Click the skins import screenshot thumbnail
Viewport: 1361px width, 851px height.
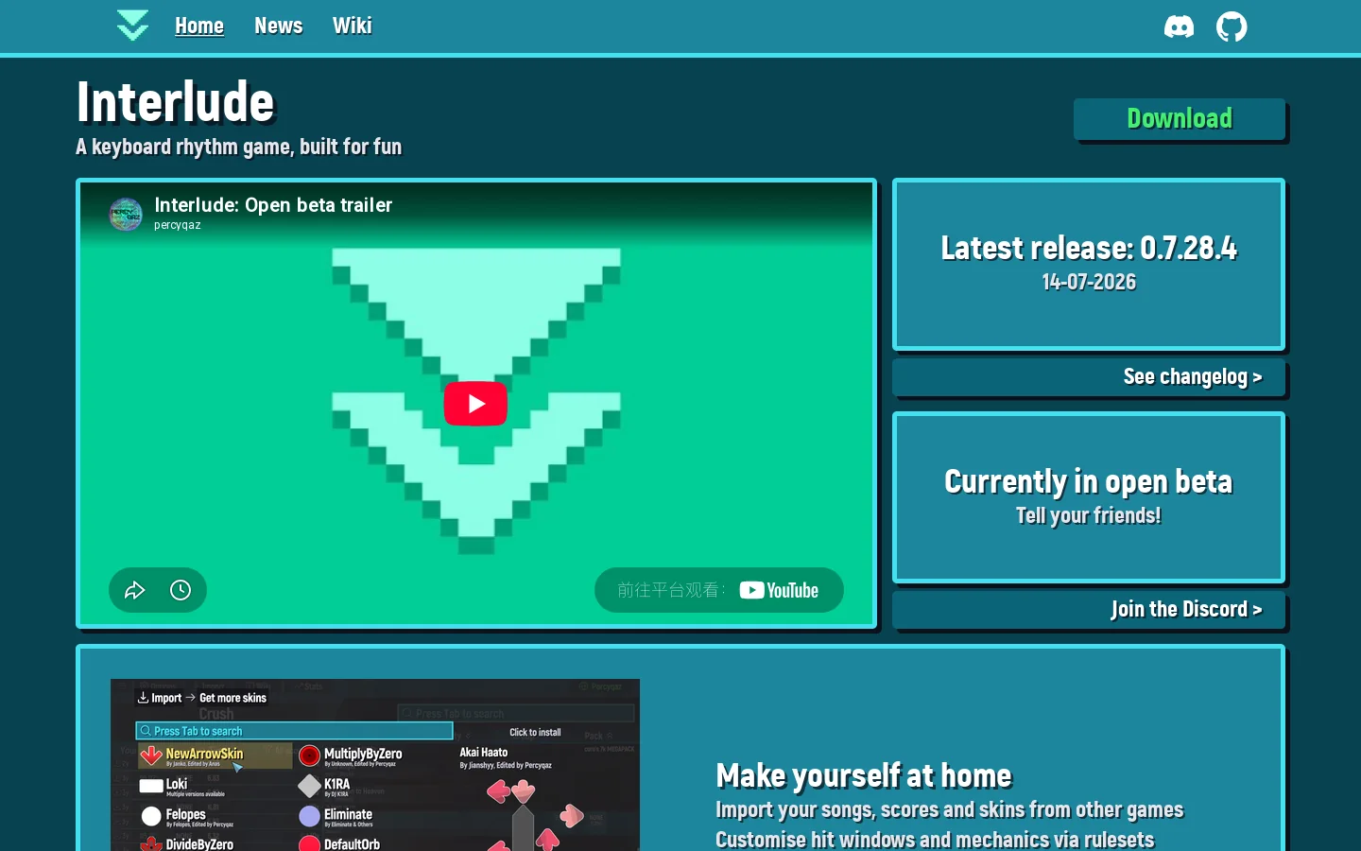tap(375, 765)
